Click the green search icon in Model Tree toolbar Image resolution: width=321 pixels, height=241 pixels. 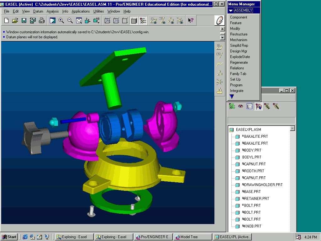pos(232,106)
